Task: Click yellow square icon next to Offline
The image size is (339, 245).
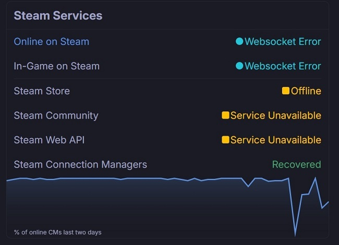Action: tap(286, 91)
